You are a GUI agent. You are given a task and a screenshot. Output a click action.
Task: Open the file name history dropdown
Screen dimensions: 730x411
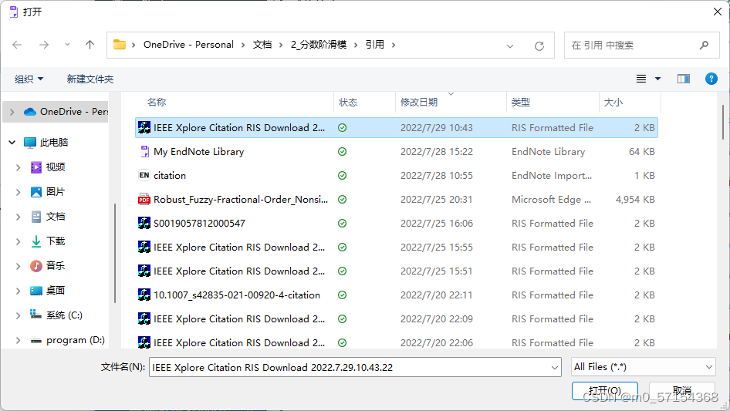coord(555,368)
